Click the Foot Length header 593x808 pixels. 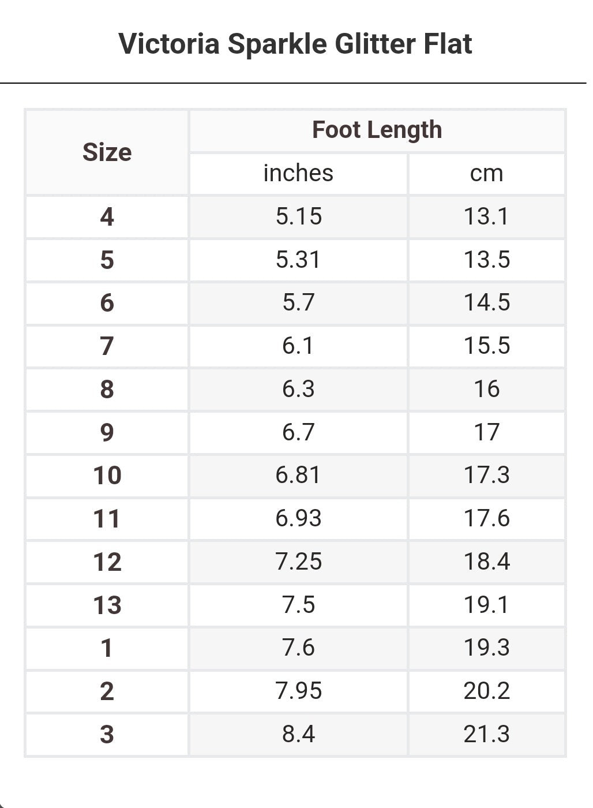377,130
